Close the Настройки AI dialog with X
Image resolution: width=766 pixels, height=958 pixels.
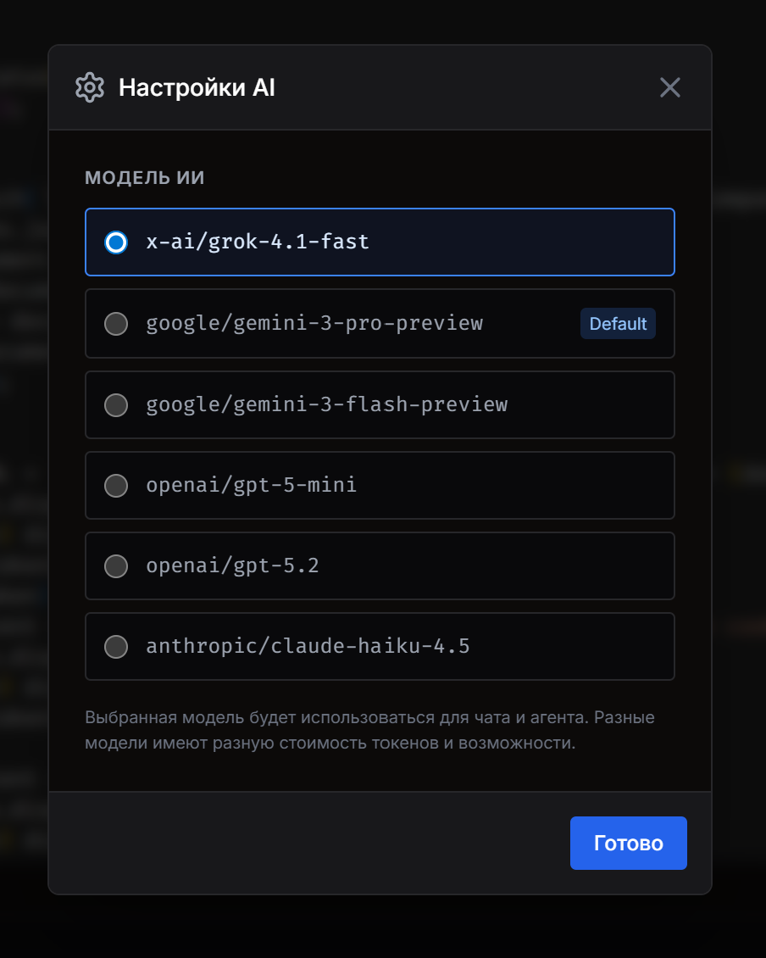click(670, 87)
